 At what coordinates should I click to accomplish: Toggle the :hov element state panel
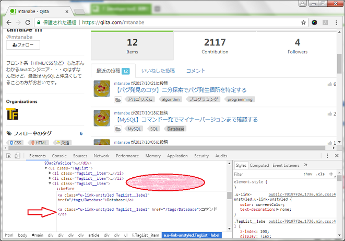click(x=308, y=174)
